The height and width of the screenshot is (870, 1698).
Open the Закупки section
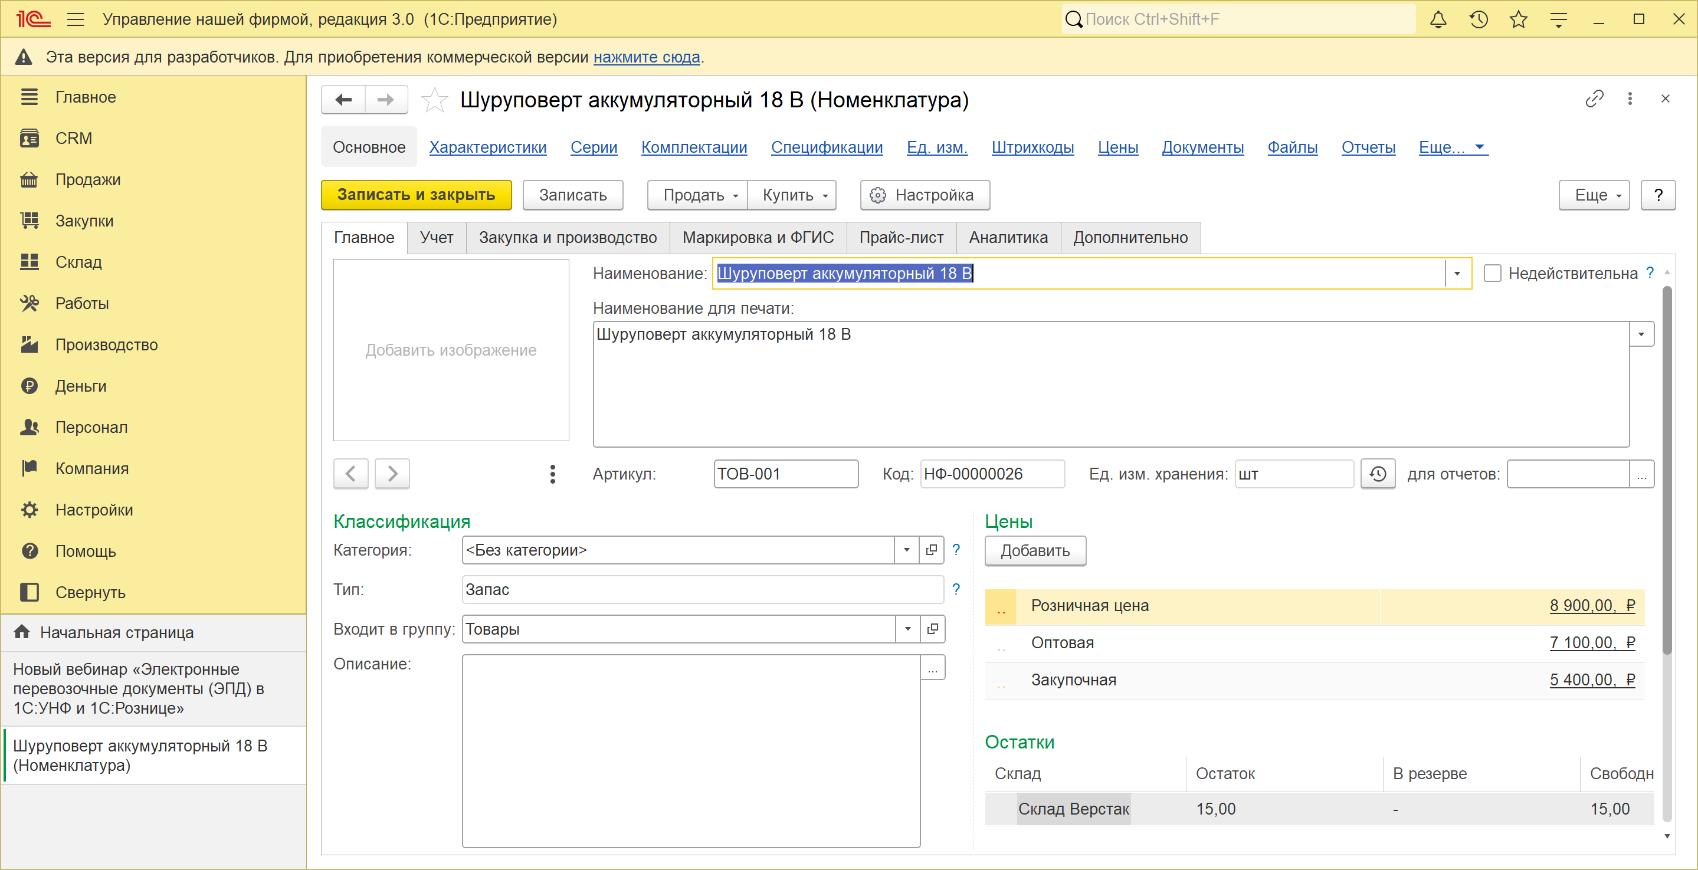click(x=153, y=221)
